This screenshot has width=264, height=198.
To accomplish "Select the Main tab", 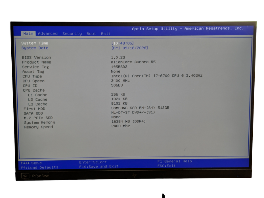I will 28,34.
